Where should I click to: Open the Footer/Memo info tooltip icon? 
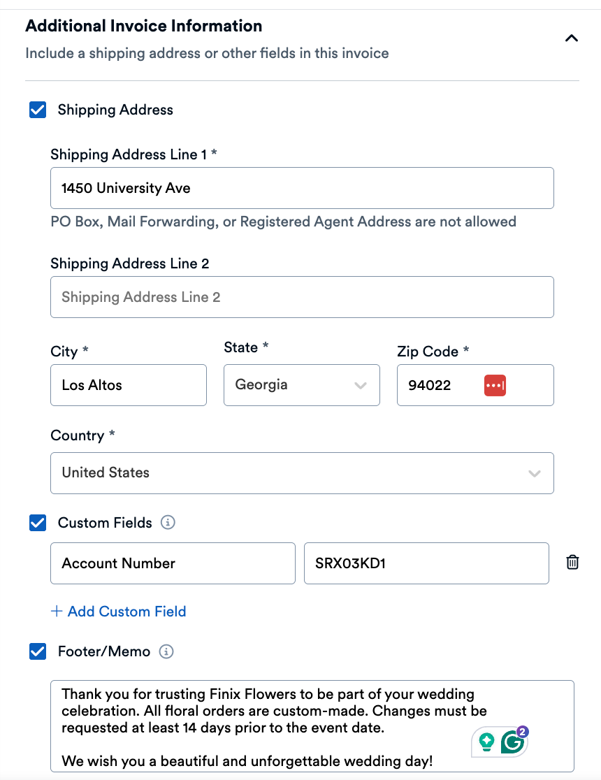(x=165, y=651)
